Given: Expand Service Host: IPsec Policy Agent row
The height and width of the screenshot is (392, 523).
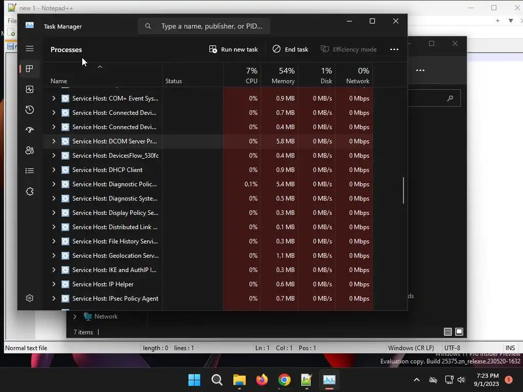Looking at the screenshot, I should click(x=53, y=299).
